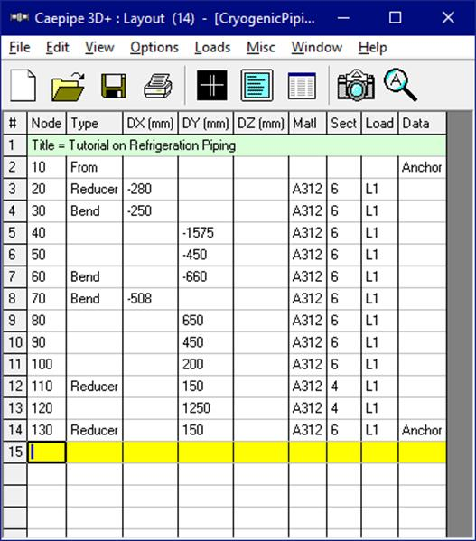
Task: Open the list window table icon
Action: (302, 86)
